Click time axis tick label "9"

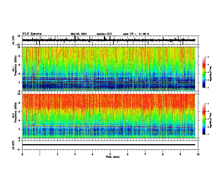point(180,154)
